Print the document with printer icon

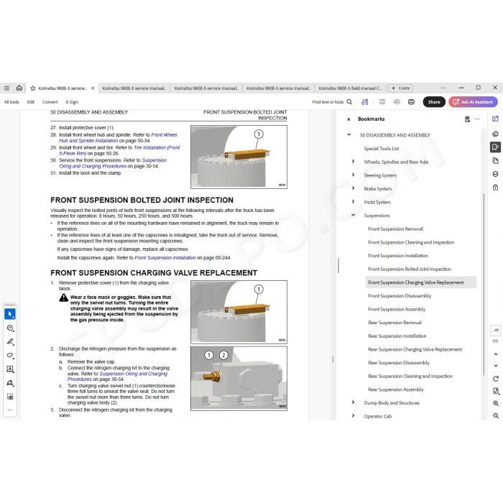pyautogui.click(x=411, y=102)
